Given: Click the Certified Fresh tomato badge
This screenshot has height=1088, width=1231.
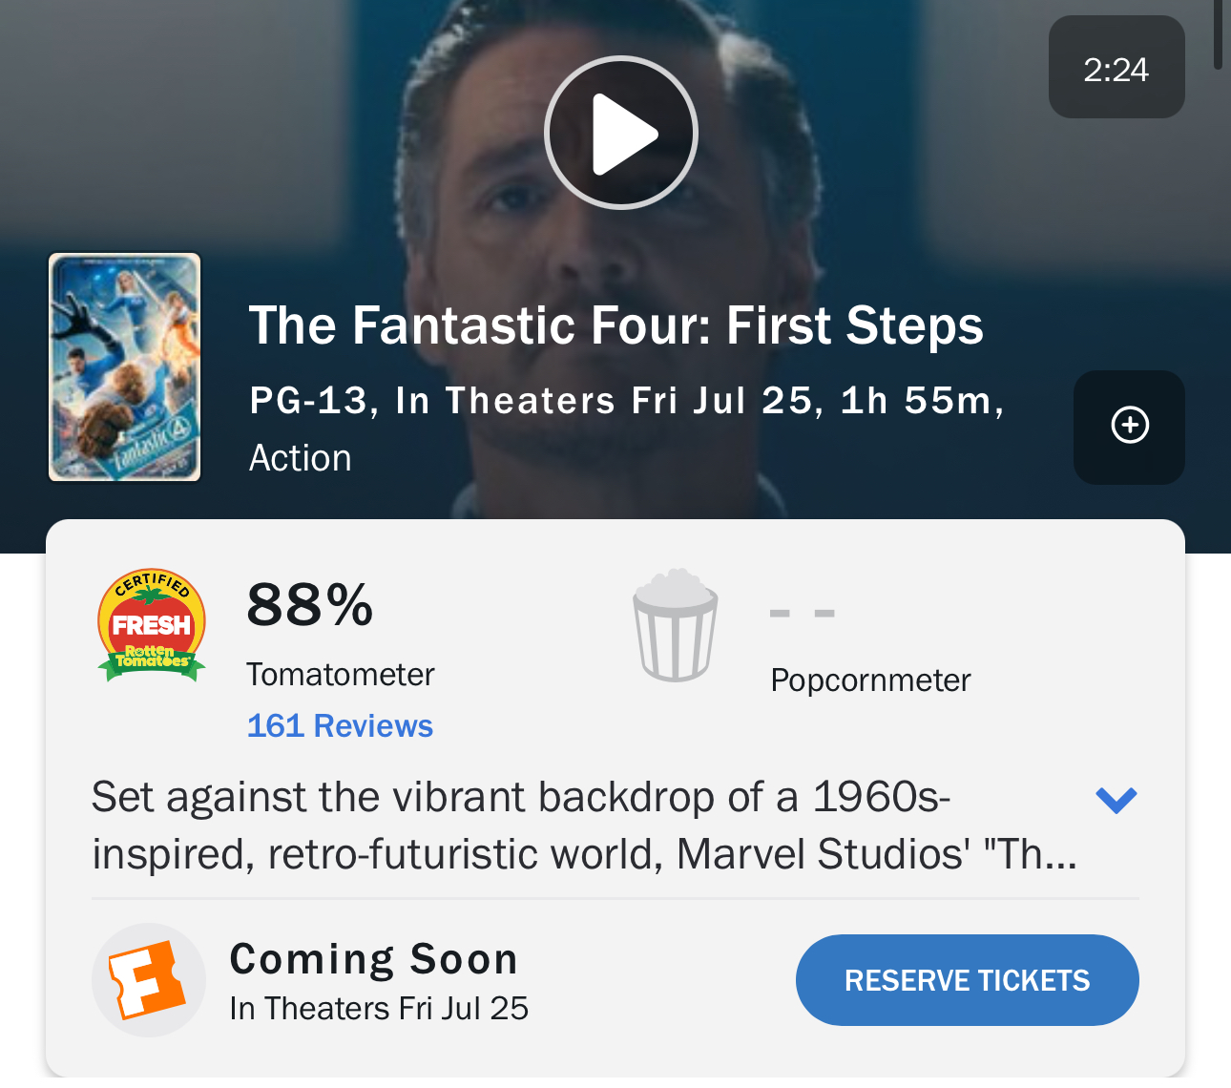Looking at the screenshot, I should [152, 625].
